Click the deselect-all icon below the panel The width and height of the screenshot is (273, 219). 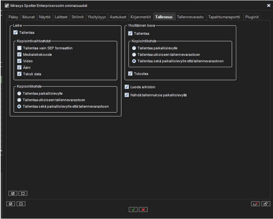[x=20, y=204]
